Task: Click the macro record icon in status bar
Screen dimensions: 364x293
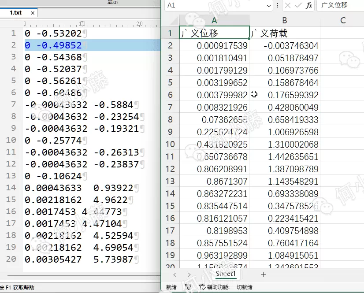Action: pyautogui.click(x=188, y=287)
